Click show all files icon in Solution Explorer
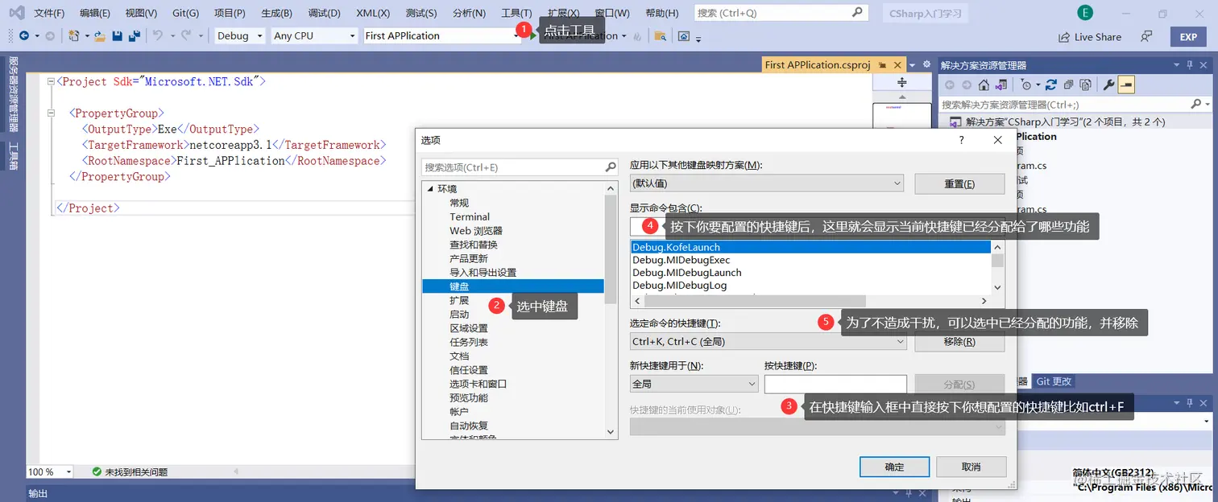Screen dimensions: 1218x502 click(1085, 84)
